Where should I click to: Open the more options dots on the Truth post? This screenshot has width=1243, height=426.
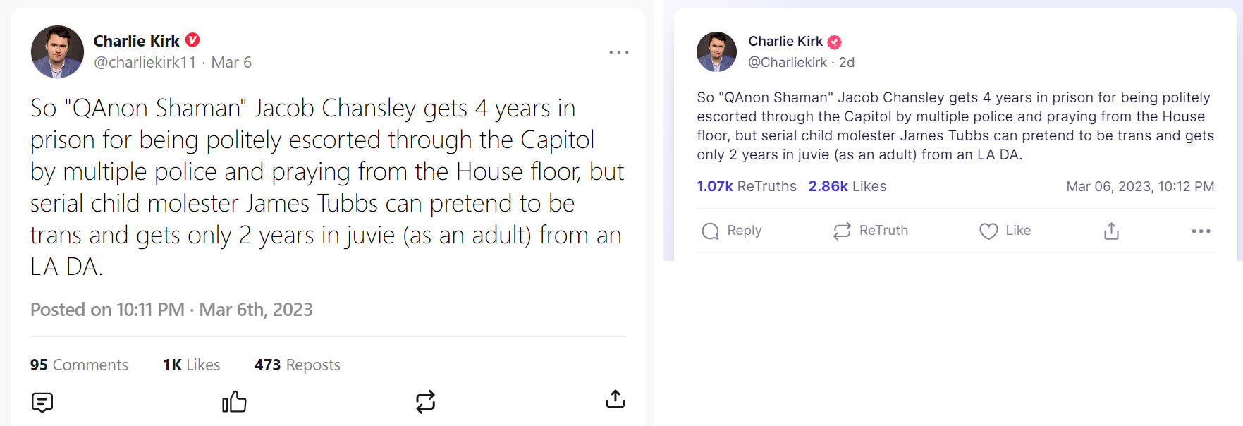pyautogui.click(x=1201, y=231)
